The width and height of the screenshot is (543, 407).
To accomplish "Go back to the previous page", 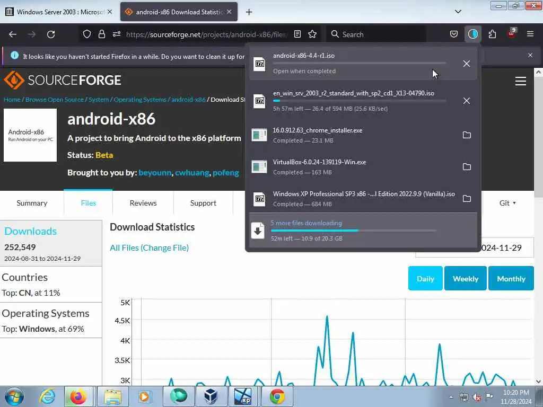I will pyautogui.click(x=13, y=34).
